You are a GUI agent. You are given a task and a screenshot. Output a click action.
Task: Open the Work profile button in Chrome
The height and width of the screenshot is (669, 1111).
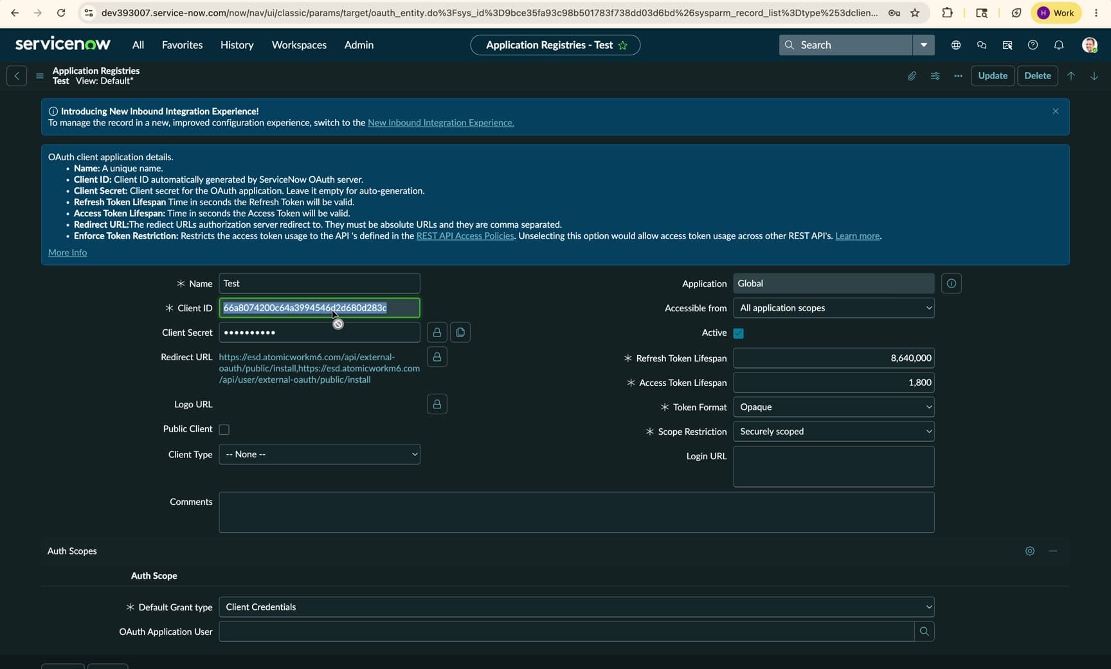click(x=1056, y=13)
